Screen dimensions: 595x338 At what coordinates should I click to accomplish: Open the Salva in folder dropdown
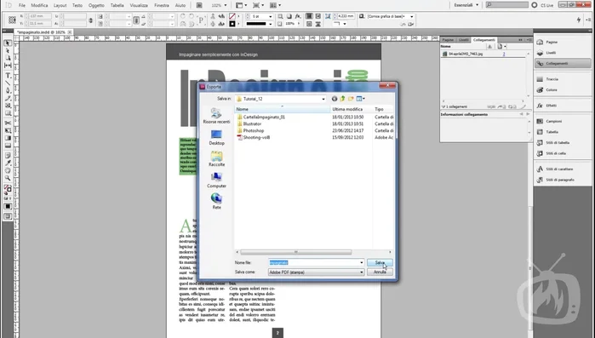tap(323, 99)
